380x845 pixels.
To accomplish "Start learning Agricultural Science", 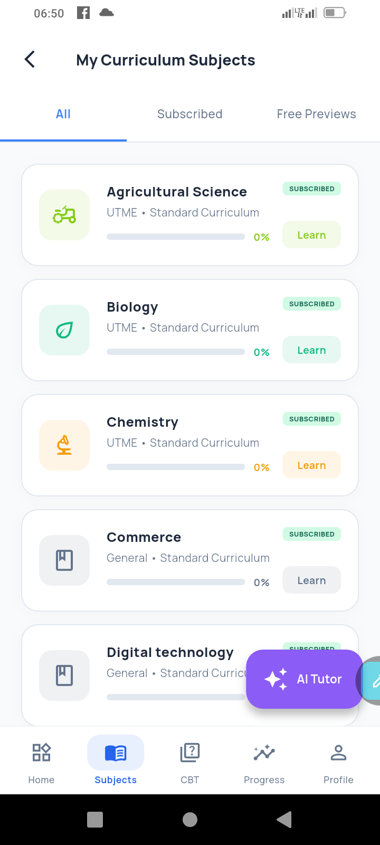I will click(x=311, y=235).
